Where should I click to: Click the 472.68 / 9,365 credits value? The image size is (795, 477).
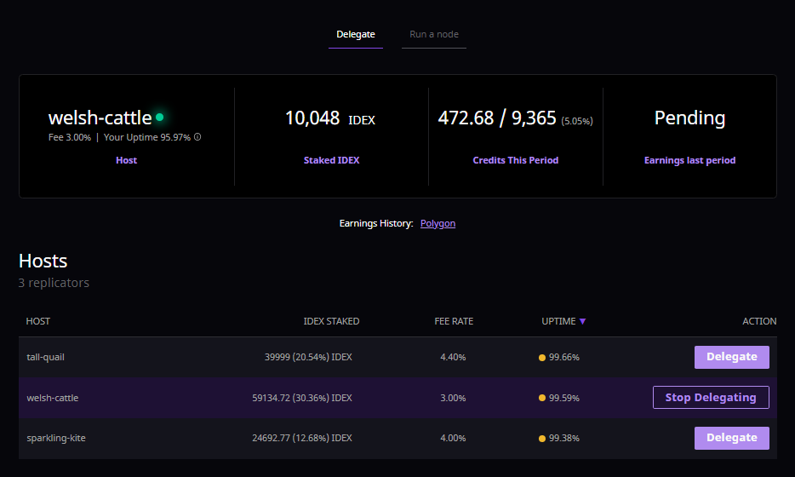pyautogui.click(x=497, y=118)
